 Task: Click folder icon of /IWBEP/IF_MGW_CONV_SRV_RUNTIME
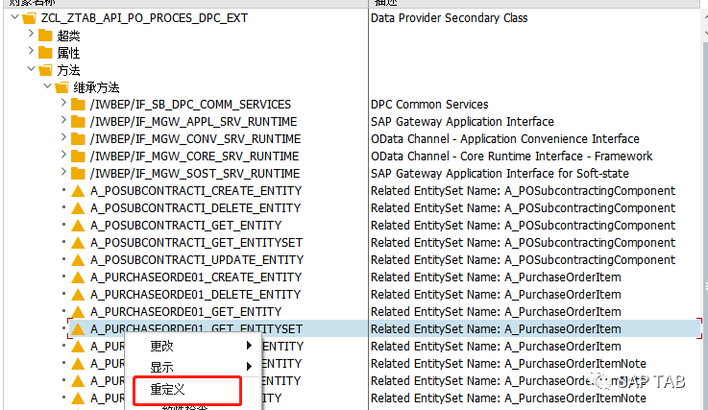(x=78, y=139)
